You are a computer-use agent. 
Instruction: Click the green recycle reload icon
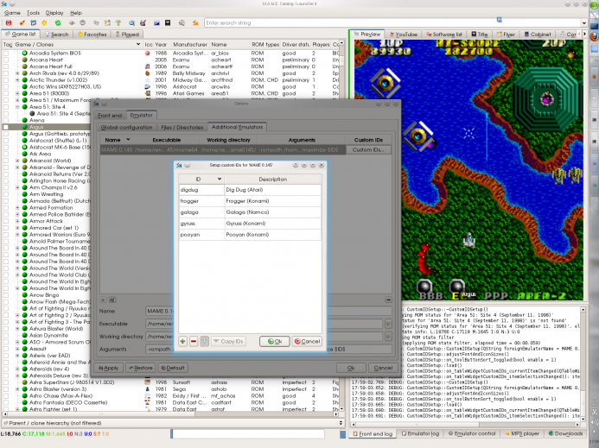point(58,23)
